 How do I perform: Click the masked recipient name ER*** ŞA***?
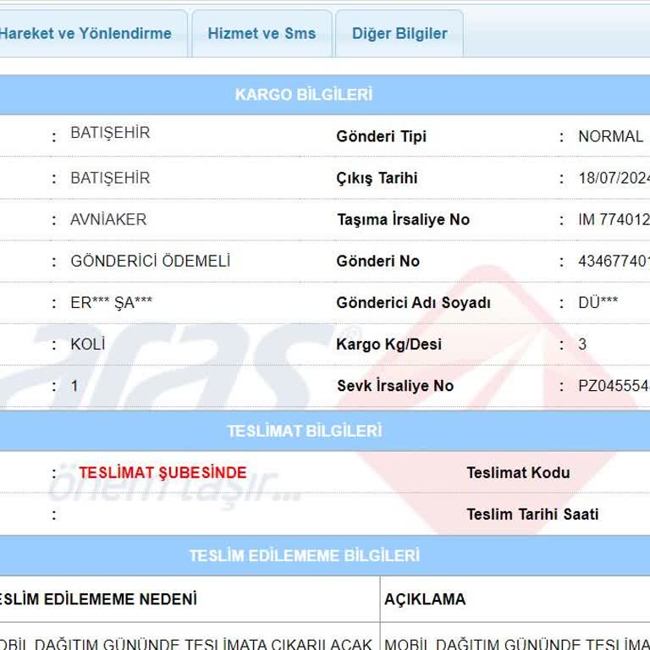tap(111, 303)
